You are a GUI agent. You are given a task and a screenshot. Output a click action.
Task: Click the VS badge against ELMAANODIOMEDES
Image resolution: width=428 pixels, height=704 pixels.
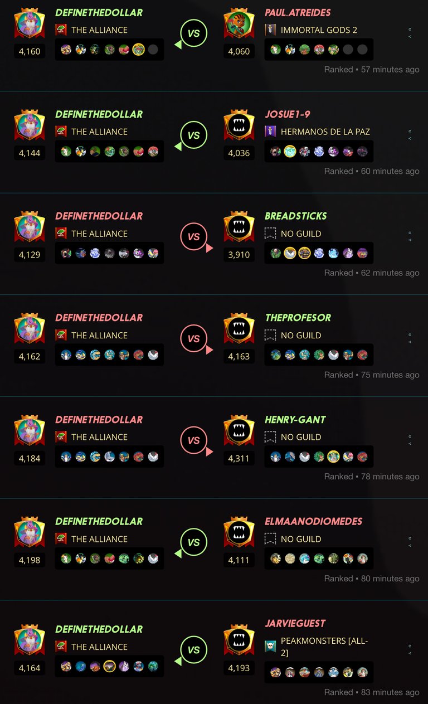tap(193, 542)
